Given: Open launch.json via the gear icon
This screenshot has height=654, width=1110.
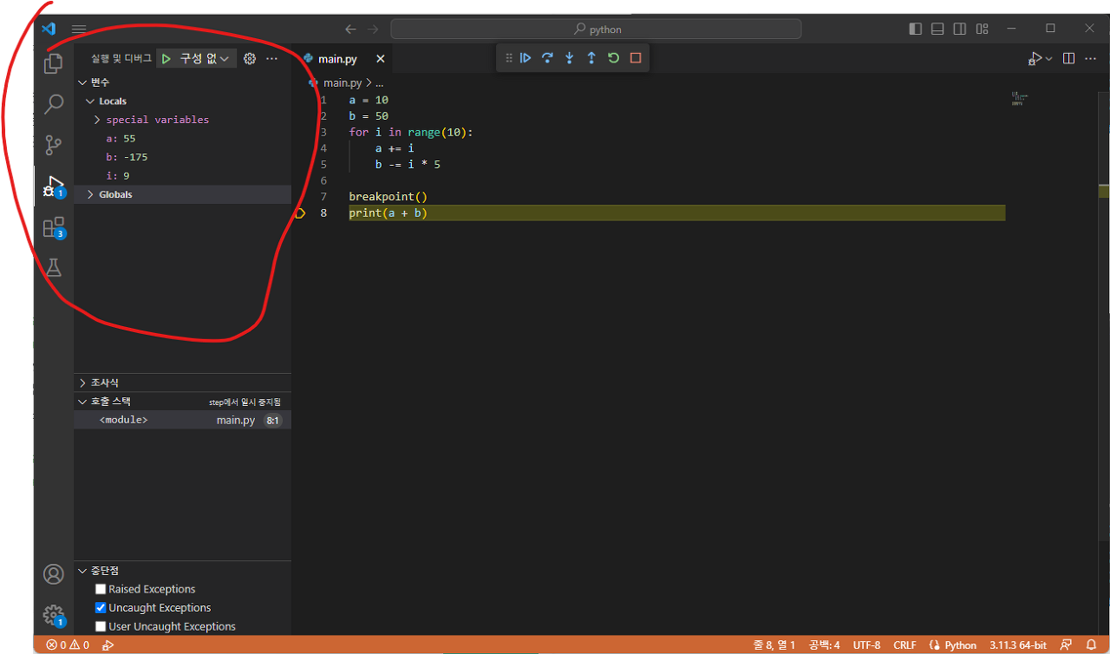Looking at the screenshot, I should [x=250, y=58].
